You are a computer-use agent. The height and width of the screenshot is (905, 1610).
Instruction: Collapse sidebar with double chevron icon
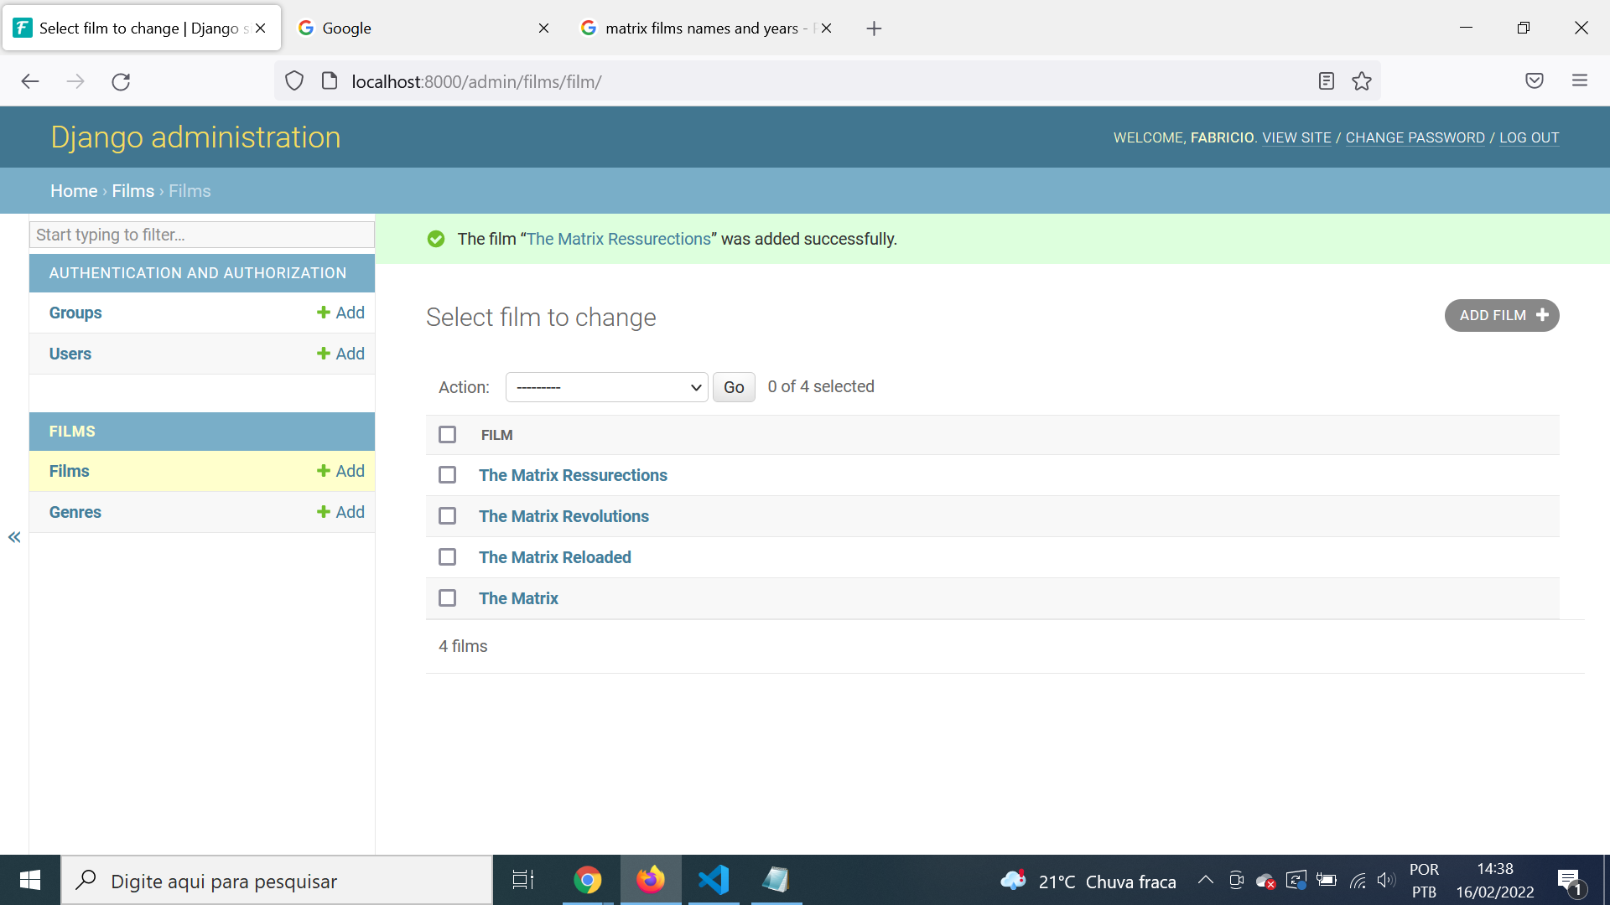point(14,537)
